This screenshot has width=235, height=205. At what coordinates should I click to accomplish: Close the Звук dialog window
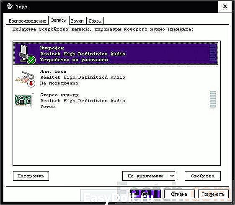pyautogui.click(x=225, y=6)
